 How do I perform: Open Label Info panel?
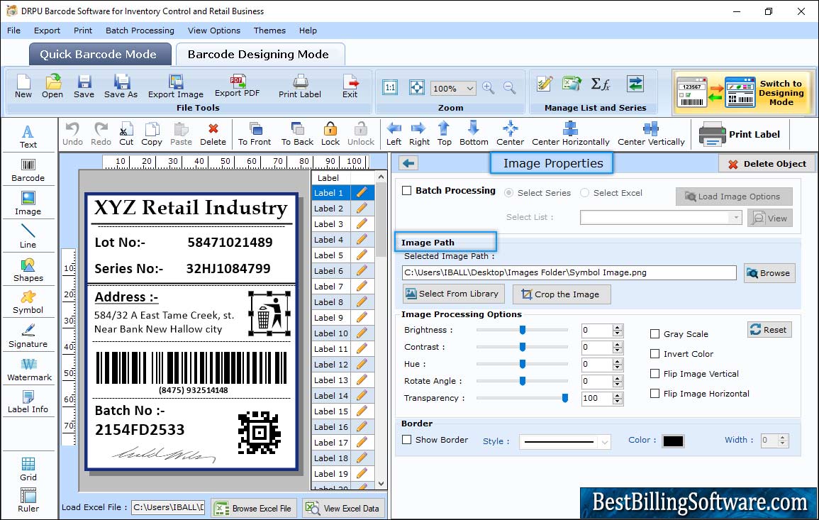[28, 402]
